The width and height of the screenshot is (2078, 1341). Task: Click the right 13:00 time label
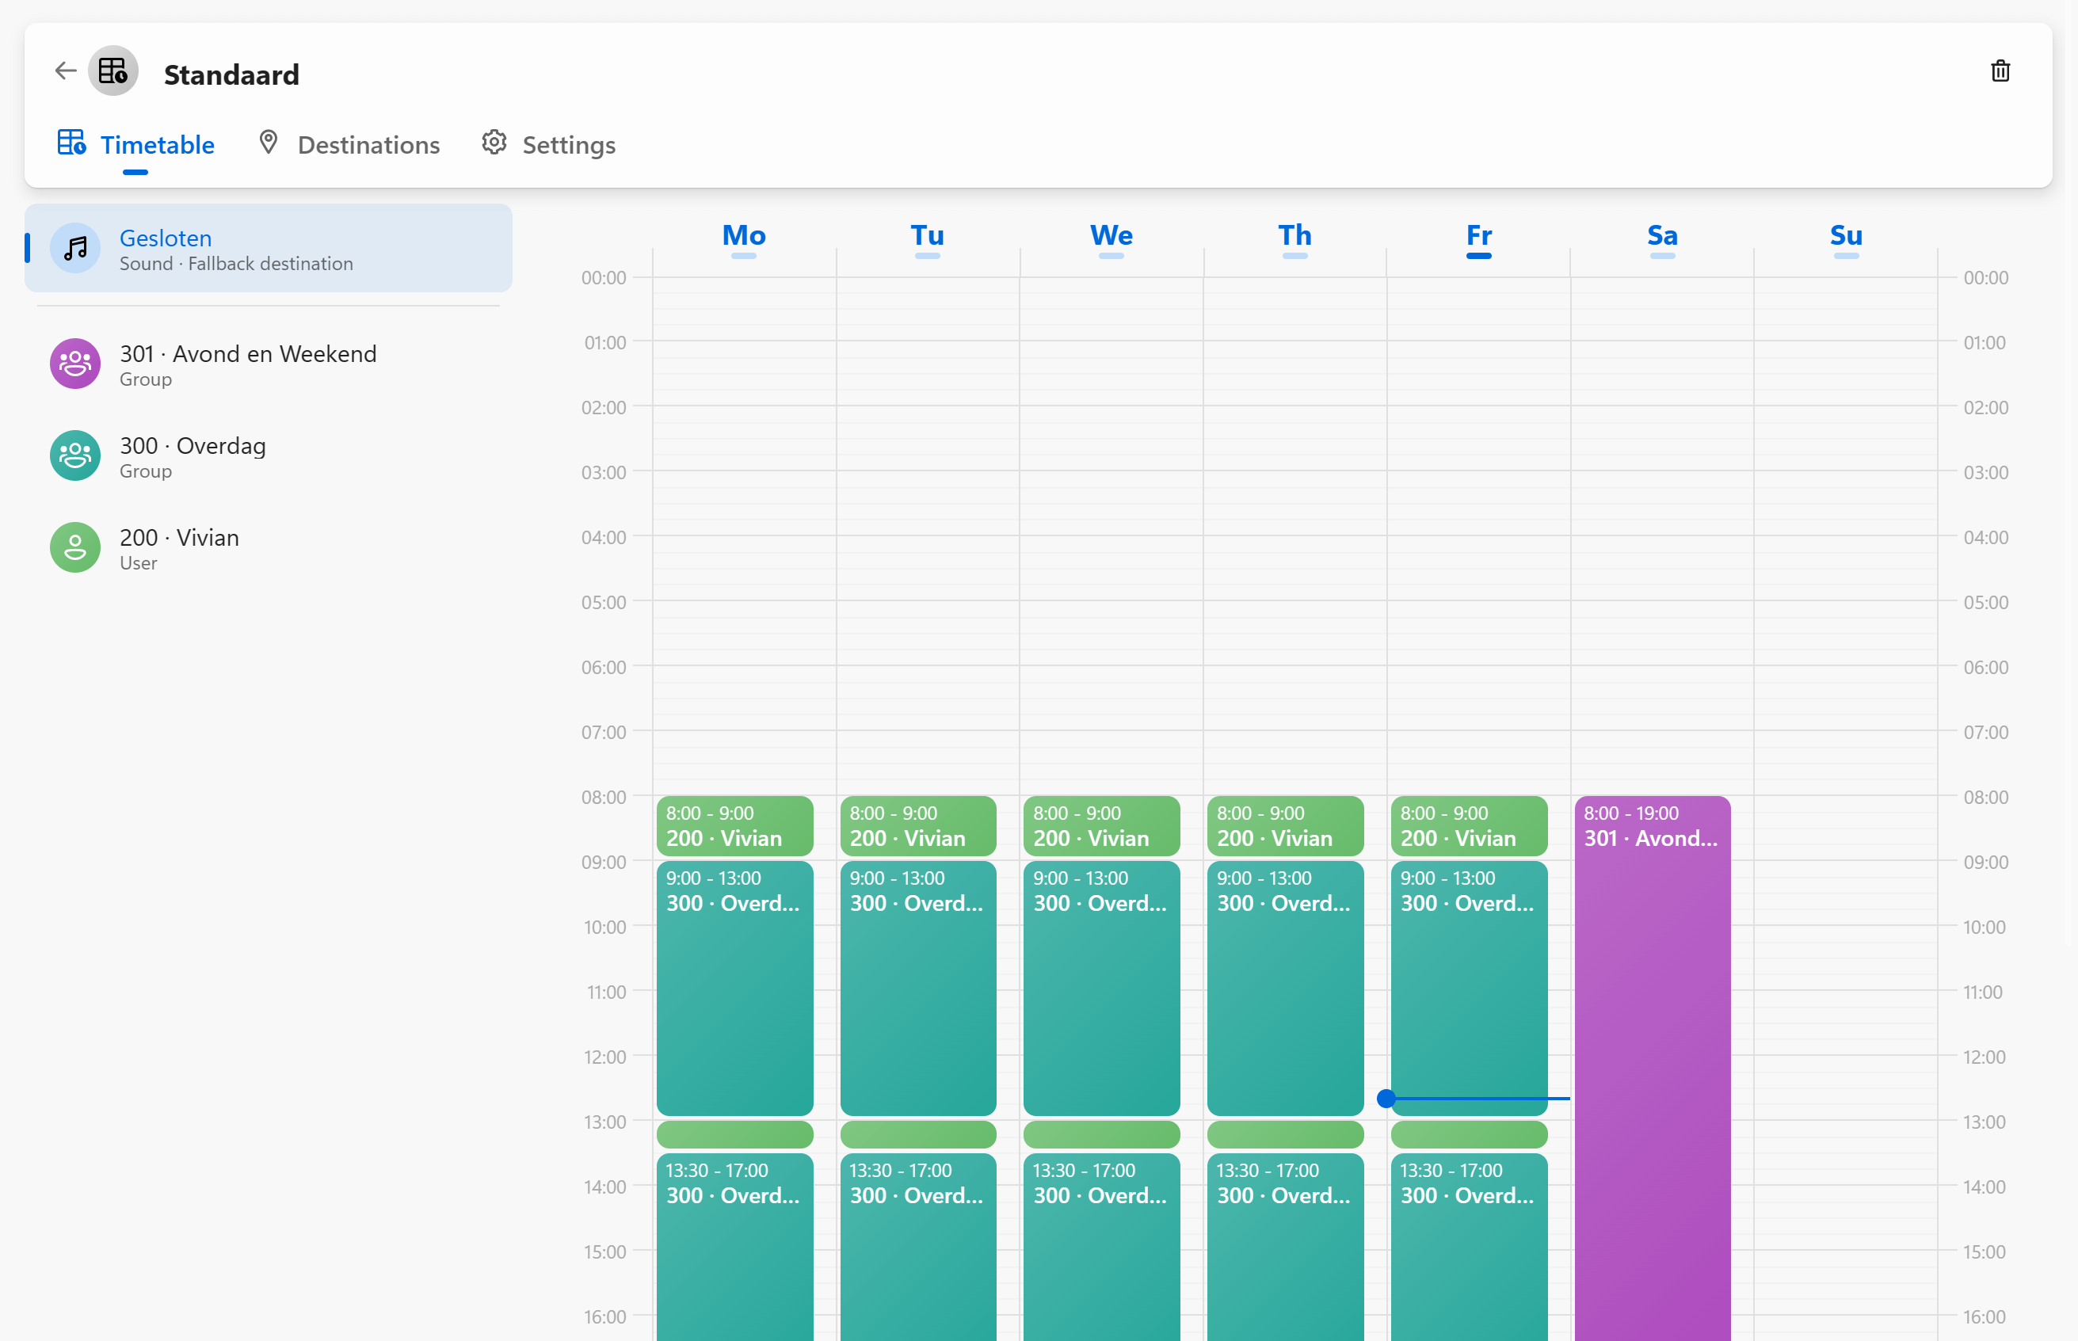tap(1984, 1122)
